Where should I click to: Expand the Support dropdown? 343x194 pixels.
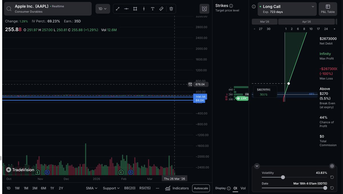click(111, 188)
